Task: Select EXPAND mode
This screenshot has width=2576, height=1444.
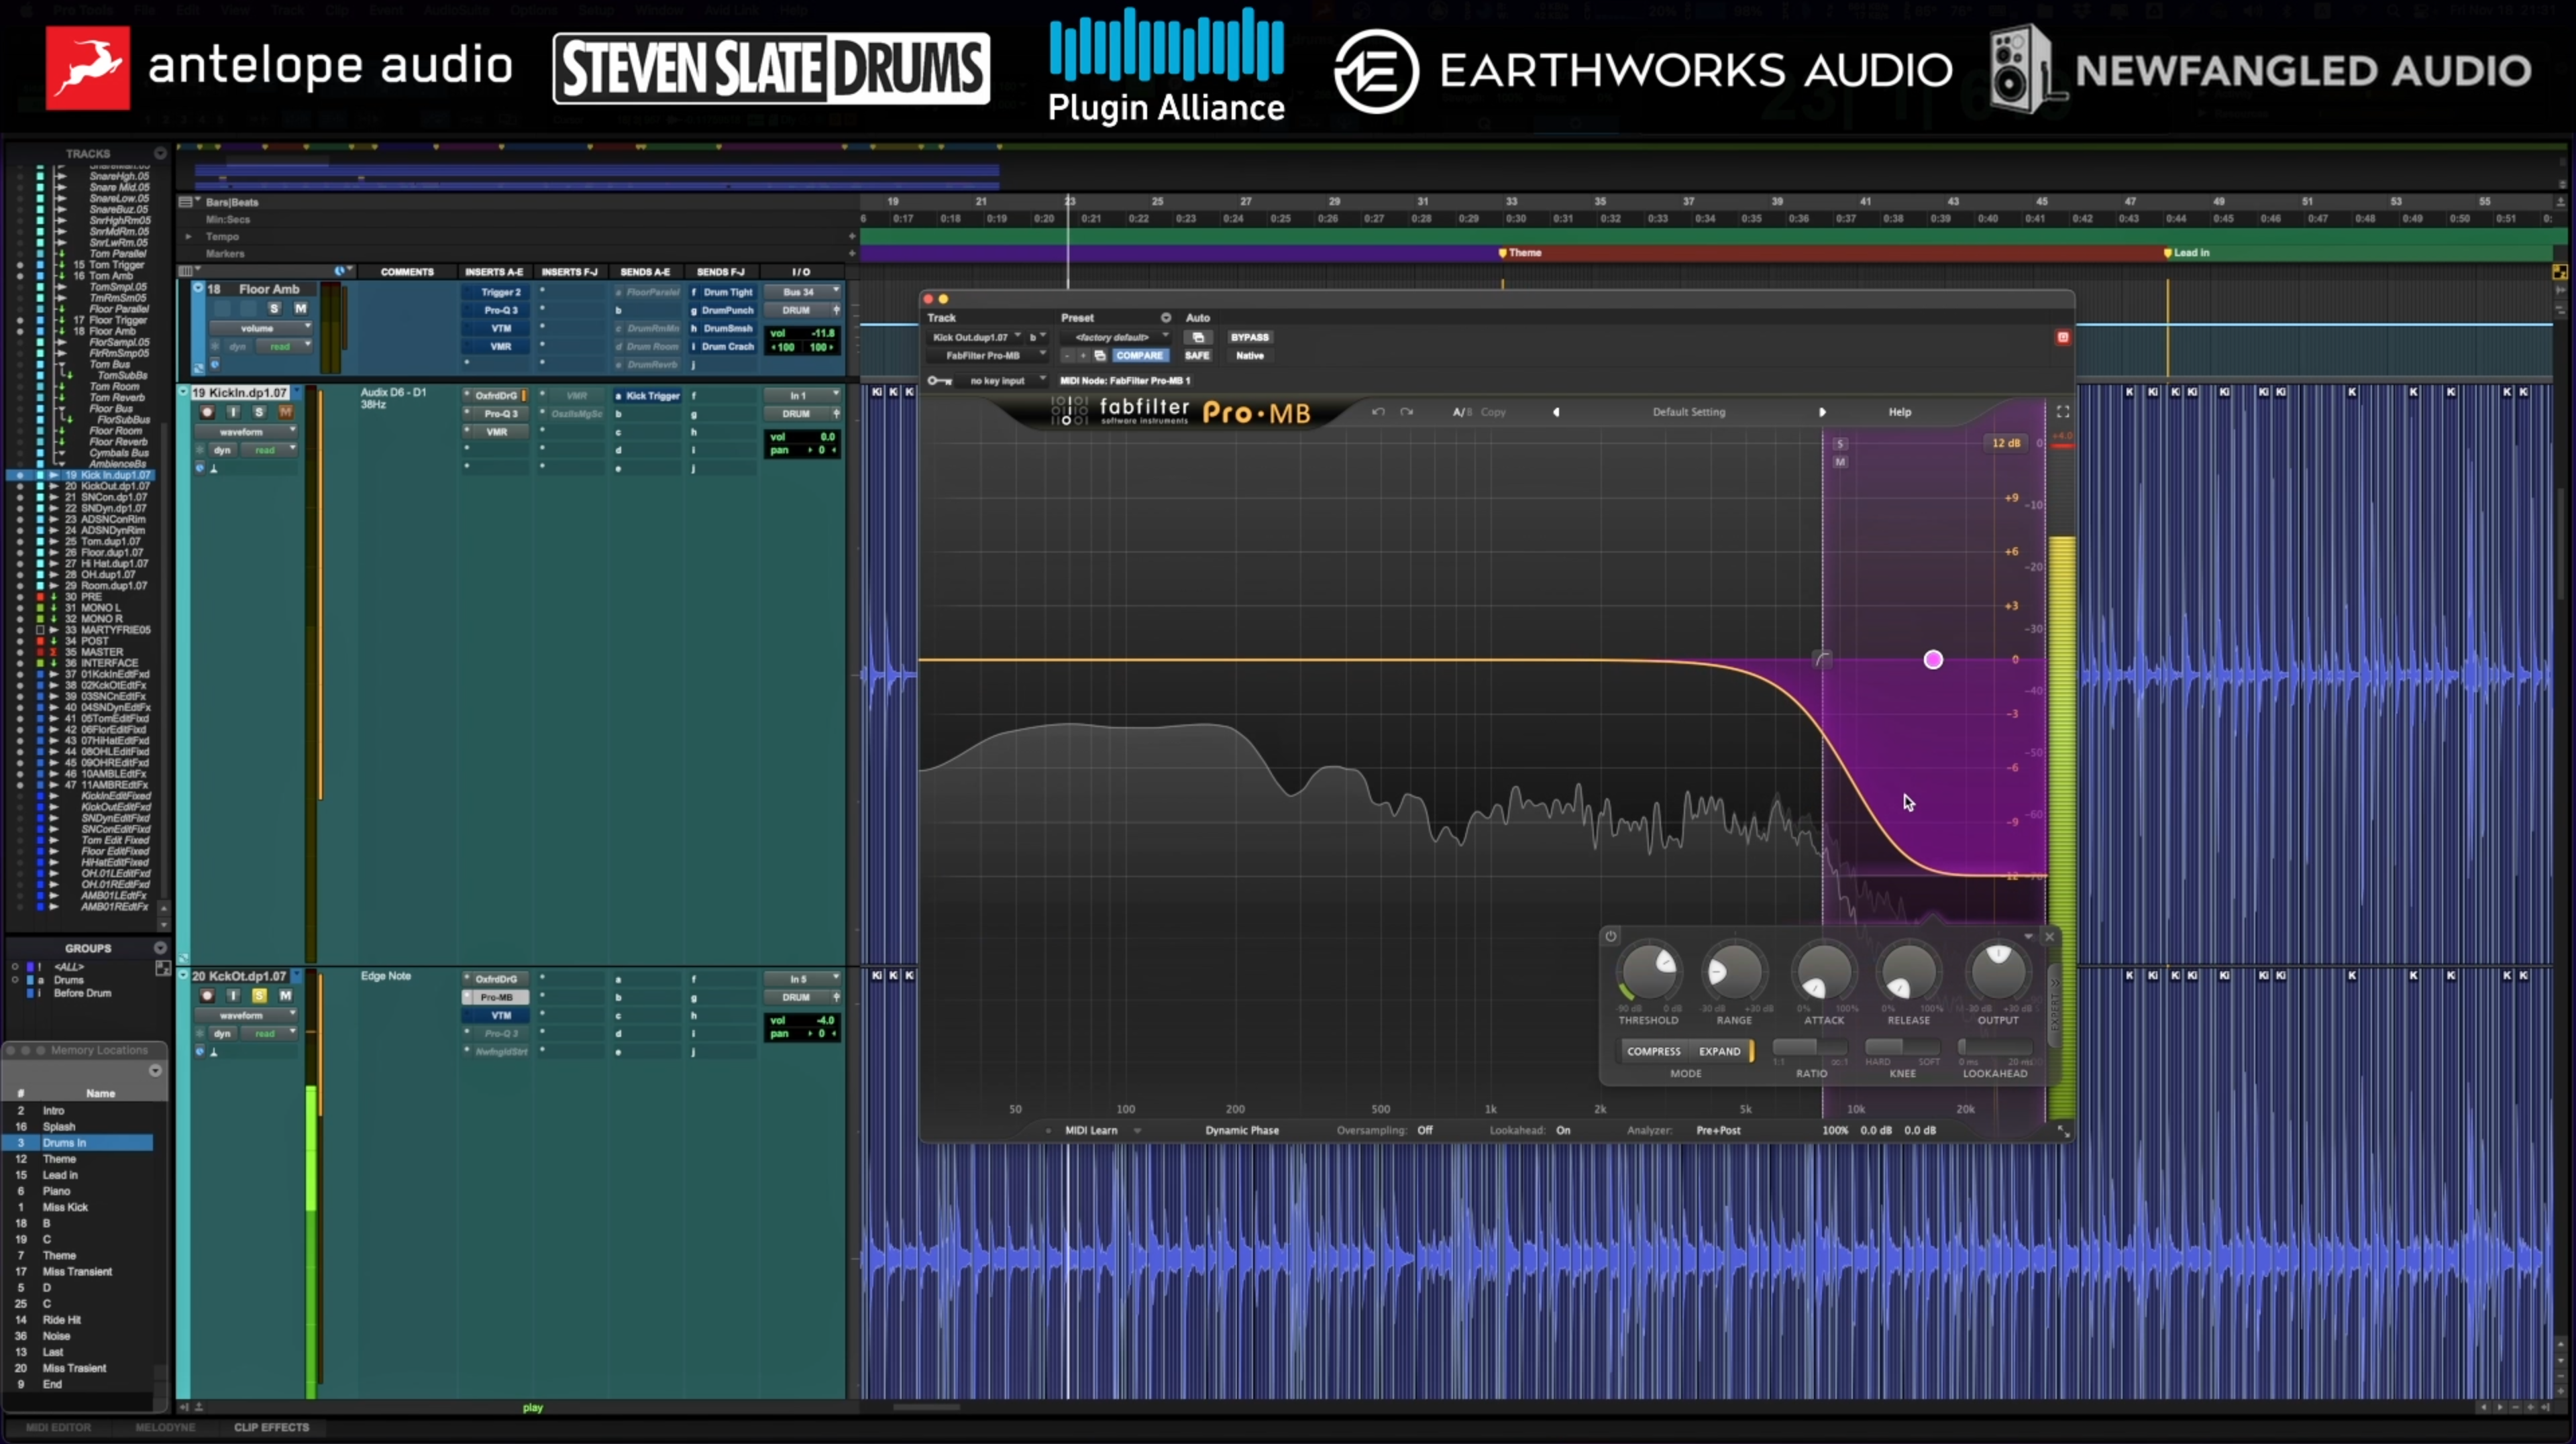Action: (1719, 1051)
